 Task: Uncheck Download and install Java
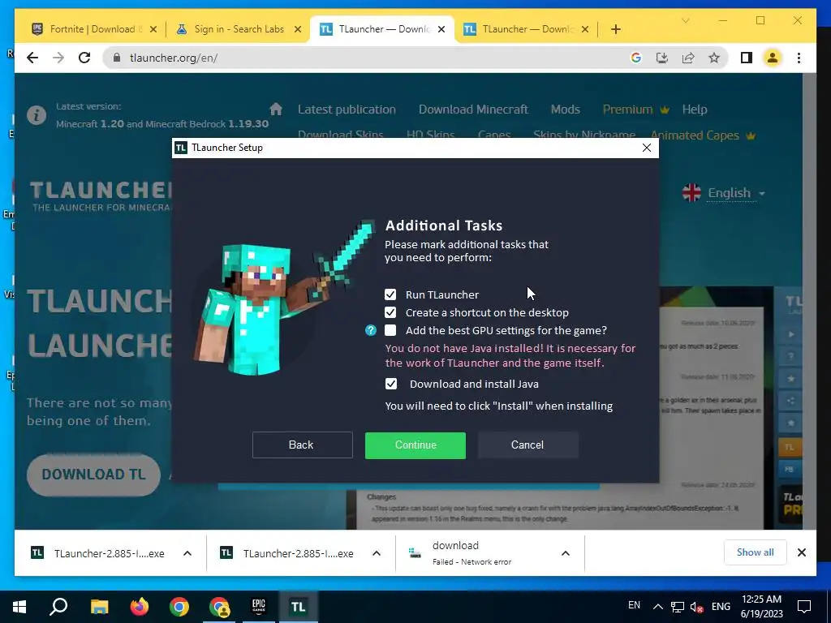[390, 384]
